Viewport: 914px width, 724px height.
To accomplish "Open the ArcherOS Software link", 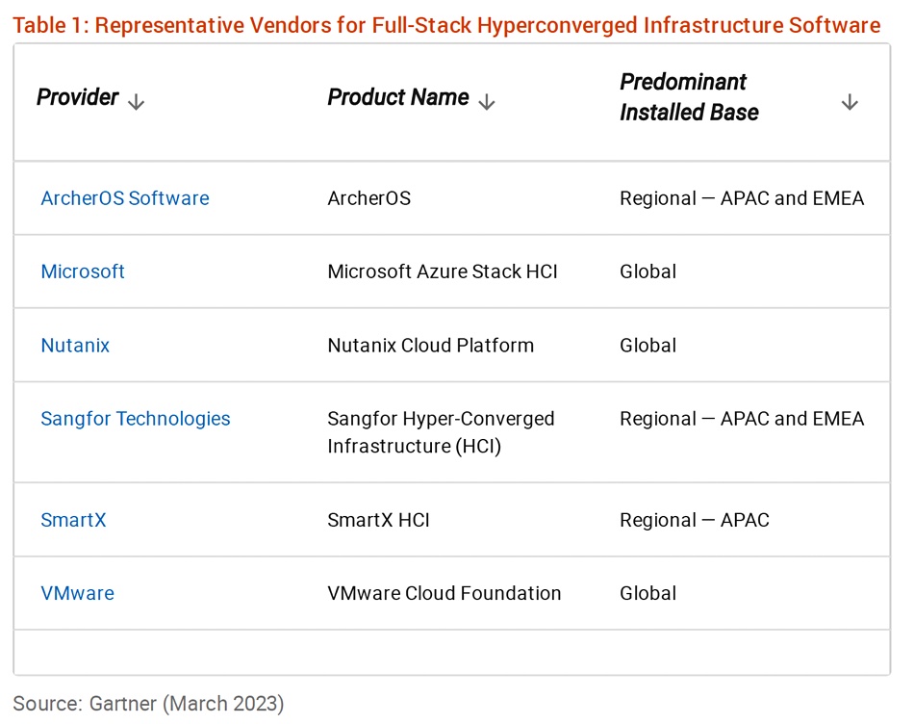I will pos(125,198).
